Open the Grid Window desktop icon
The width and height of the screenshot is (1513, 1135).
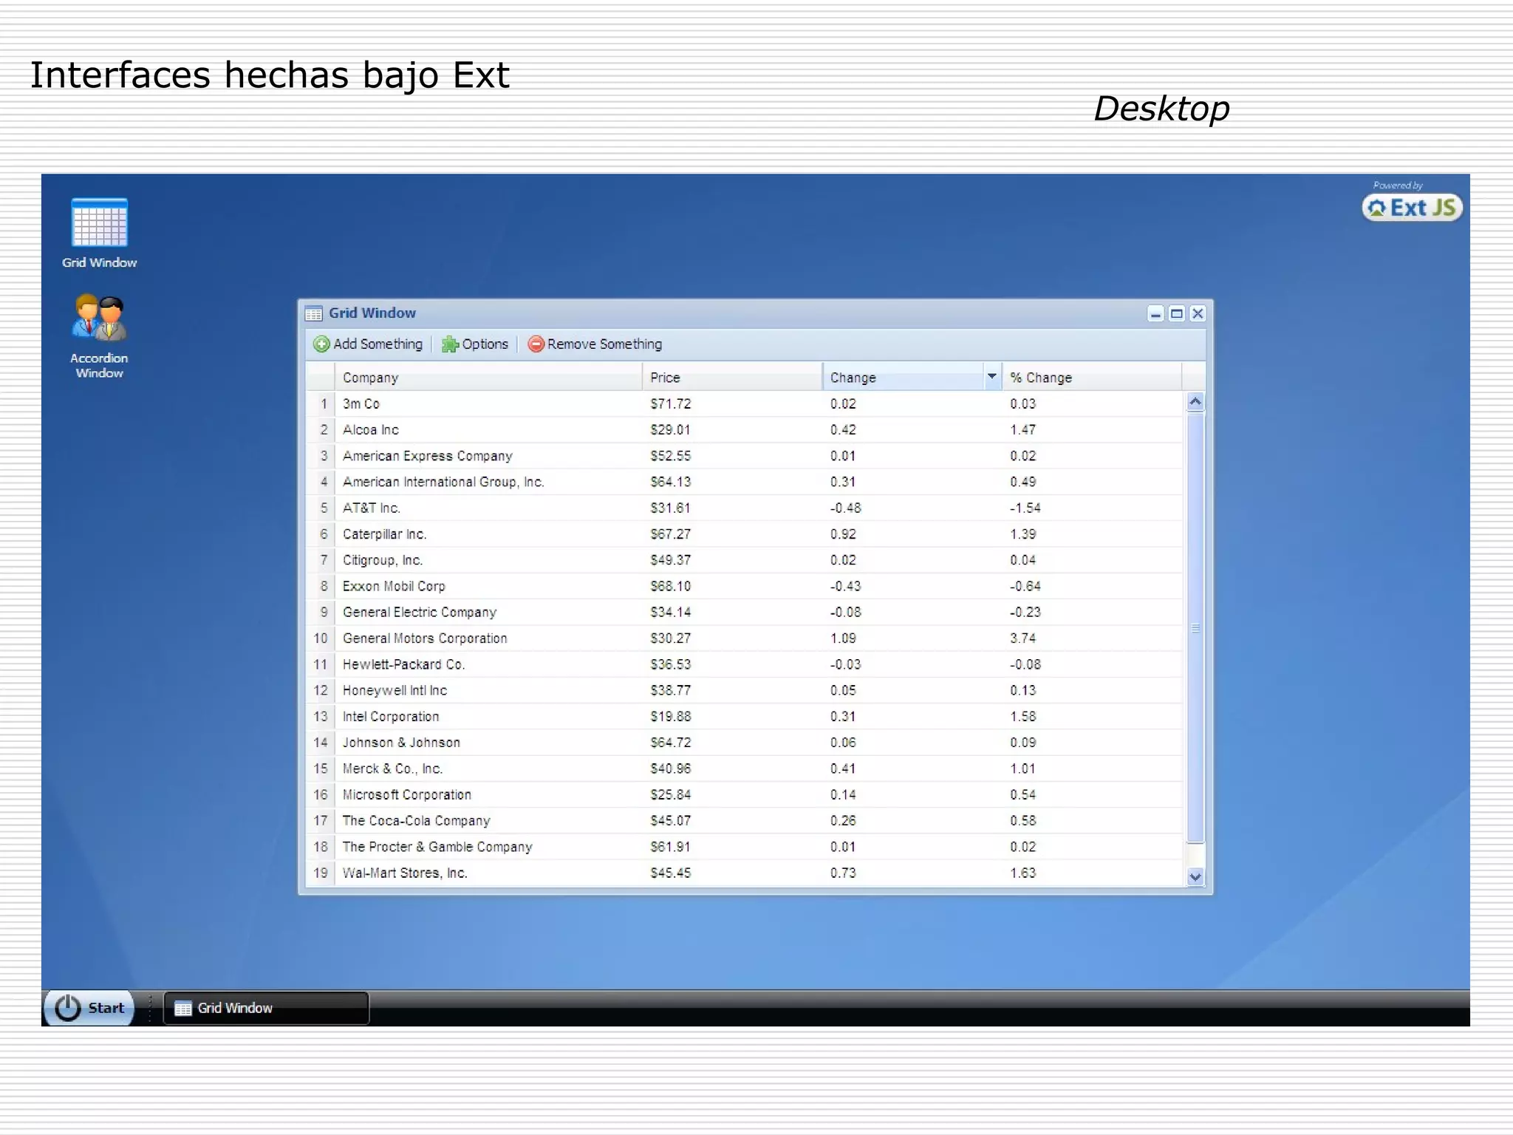pos(99,232)
